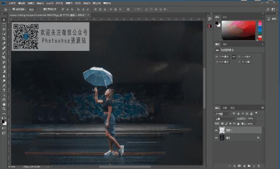Toggle lock transparent pixels
The width and height of the screenshot is (280, 169).
click(223, 124)
